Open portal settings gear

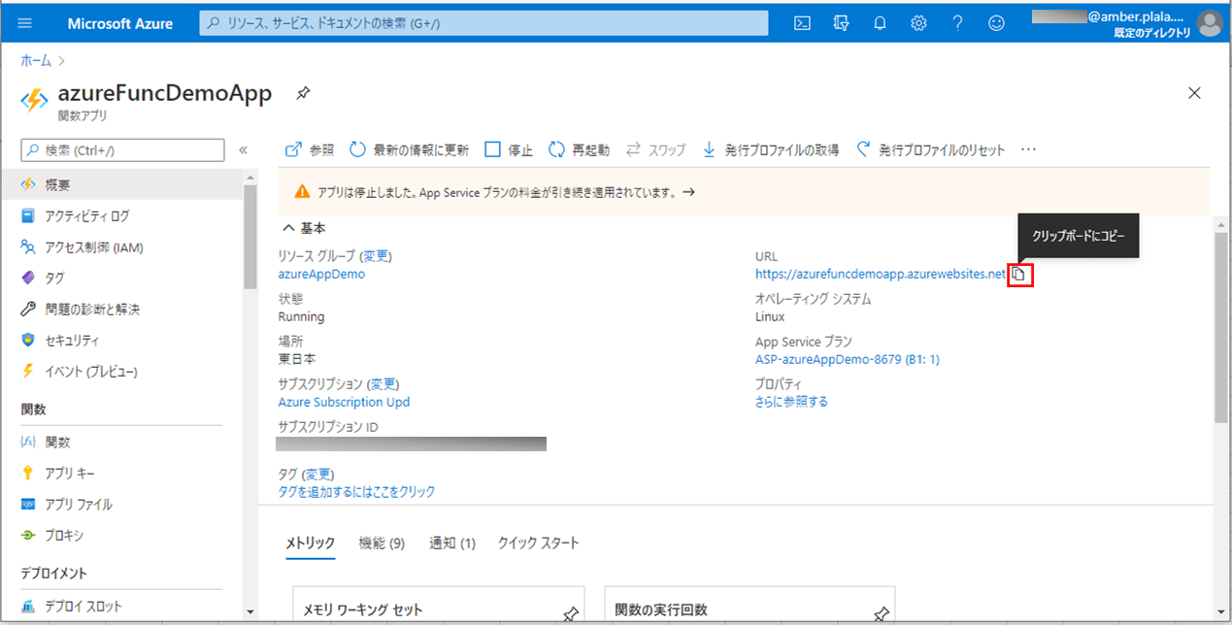tap(918, 22)
